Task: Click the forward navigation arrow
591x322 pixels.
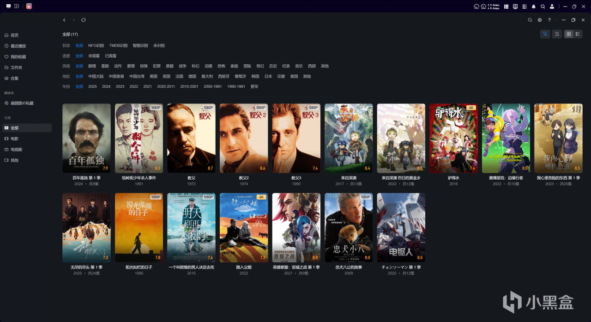Action: click(73, 20)
